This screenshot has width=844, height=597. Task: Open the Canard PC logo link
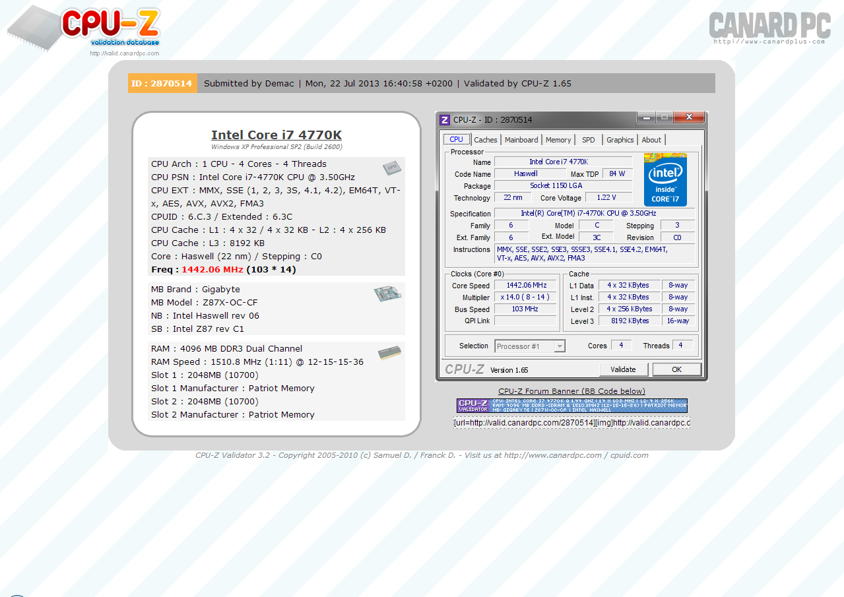769,27
